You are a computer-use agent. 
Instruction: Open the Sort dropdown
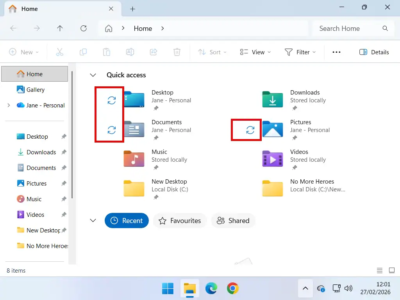click(x=212, y=52)
